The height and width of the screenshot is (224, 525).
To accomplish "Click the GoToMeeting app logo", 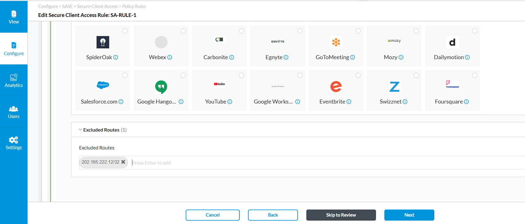I will pyautogui.click(x=336, y=42).
